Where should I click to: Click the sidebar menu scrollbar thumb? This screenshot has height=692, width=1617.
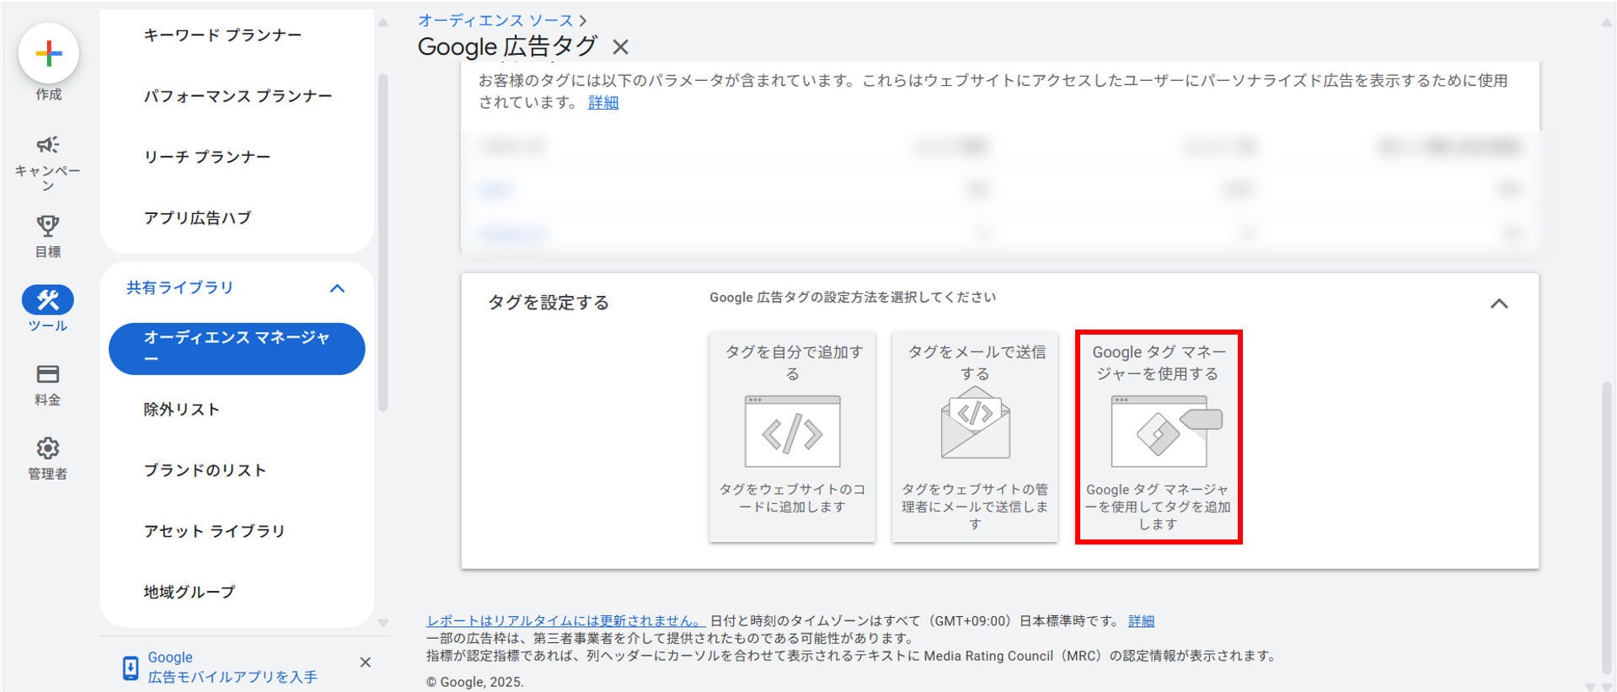[383, 243]
